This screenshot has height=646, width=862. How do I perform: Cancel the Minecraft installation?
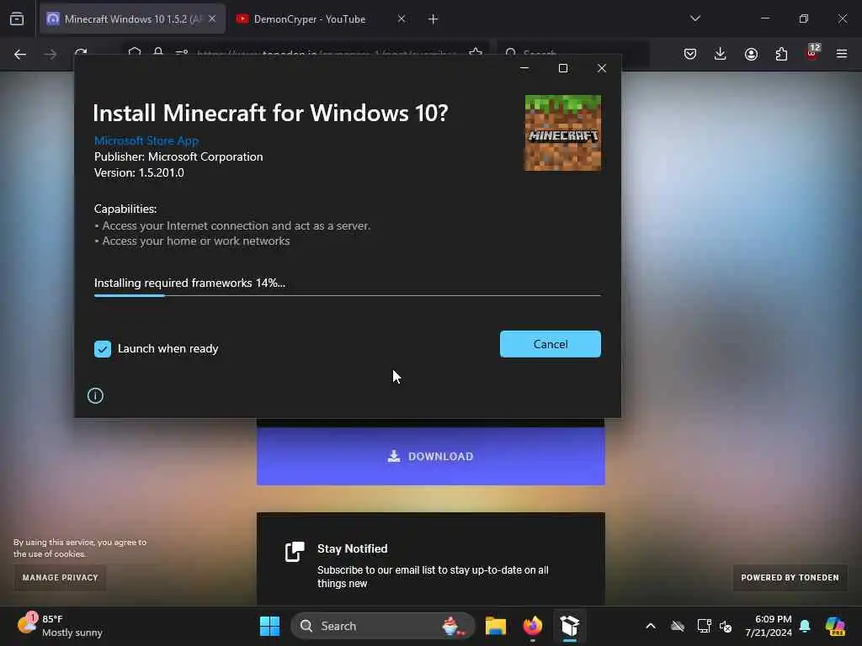click(550, 344)
